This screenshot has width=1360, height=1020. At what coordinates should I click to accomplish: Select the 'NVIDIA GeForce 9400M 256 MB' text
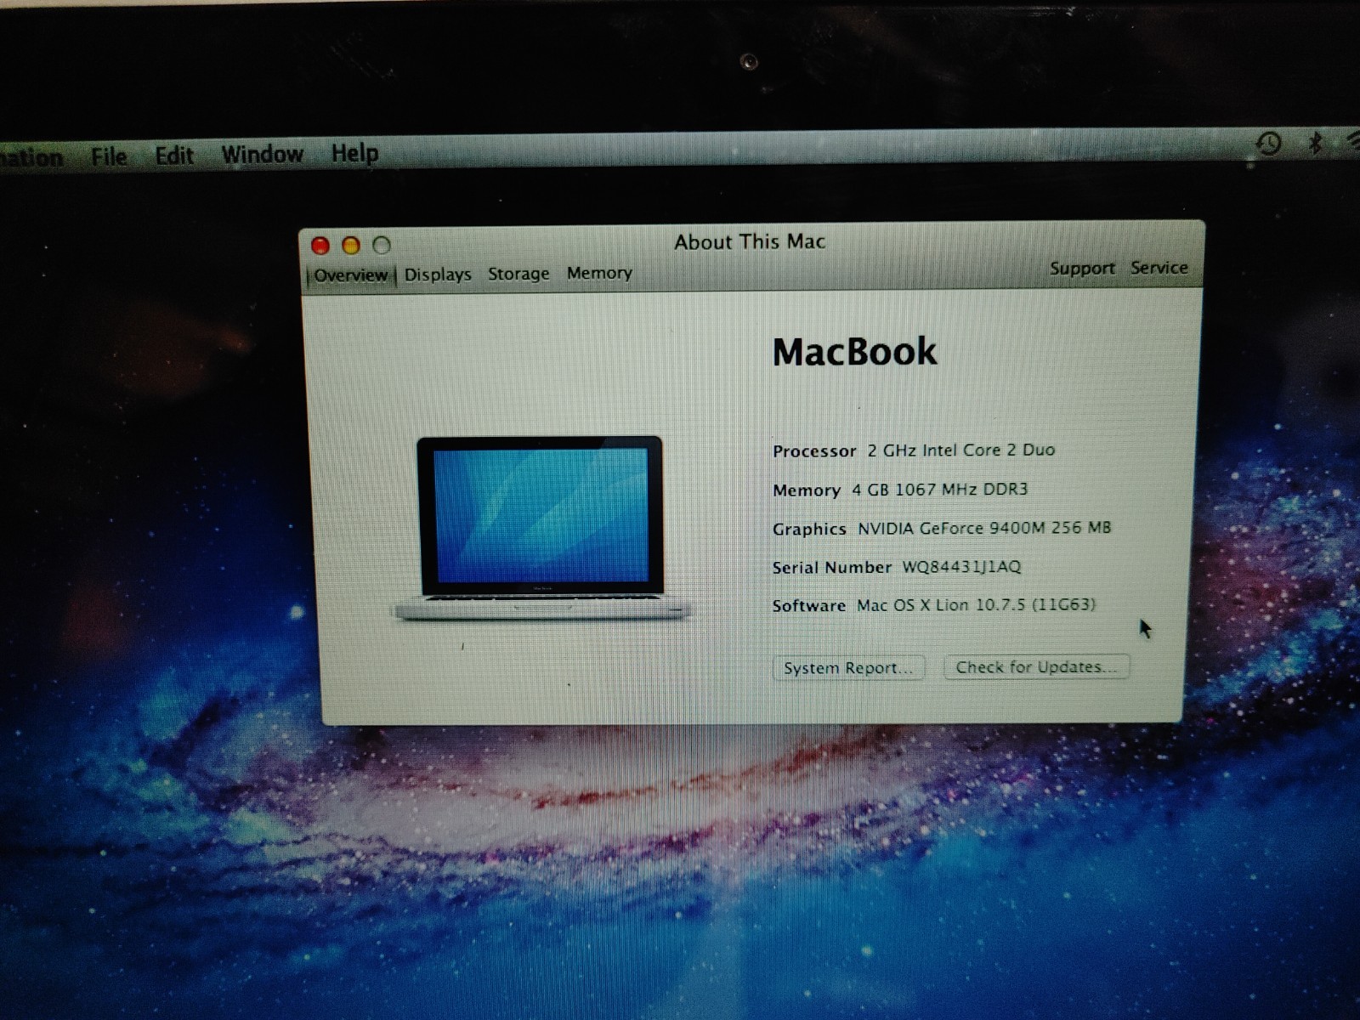tap(984, 529)
